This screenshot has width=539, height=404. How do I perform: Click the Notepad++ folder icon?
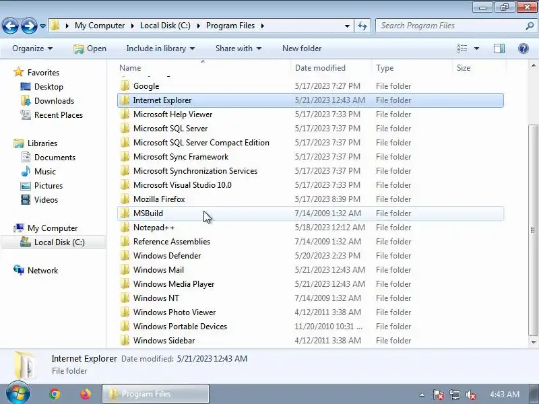[x=125, y=228]
